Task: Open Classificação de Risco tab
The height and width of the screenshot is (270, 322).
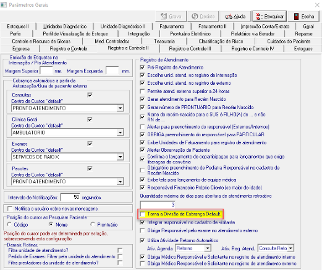Action: click(221, 41)
